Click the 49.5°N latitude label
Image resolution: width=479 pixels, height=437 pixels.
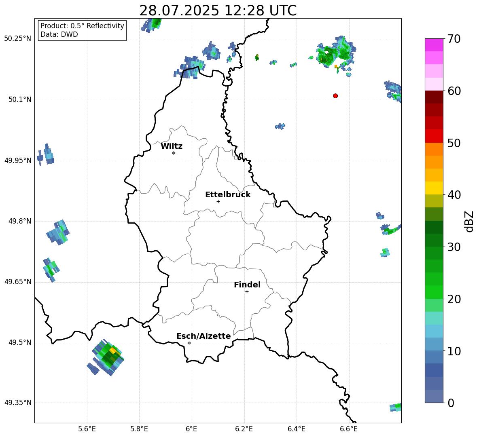pyautogui.click(x=20, y=342)
